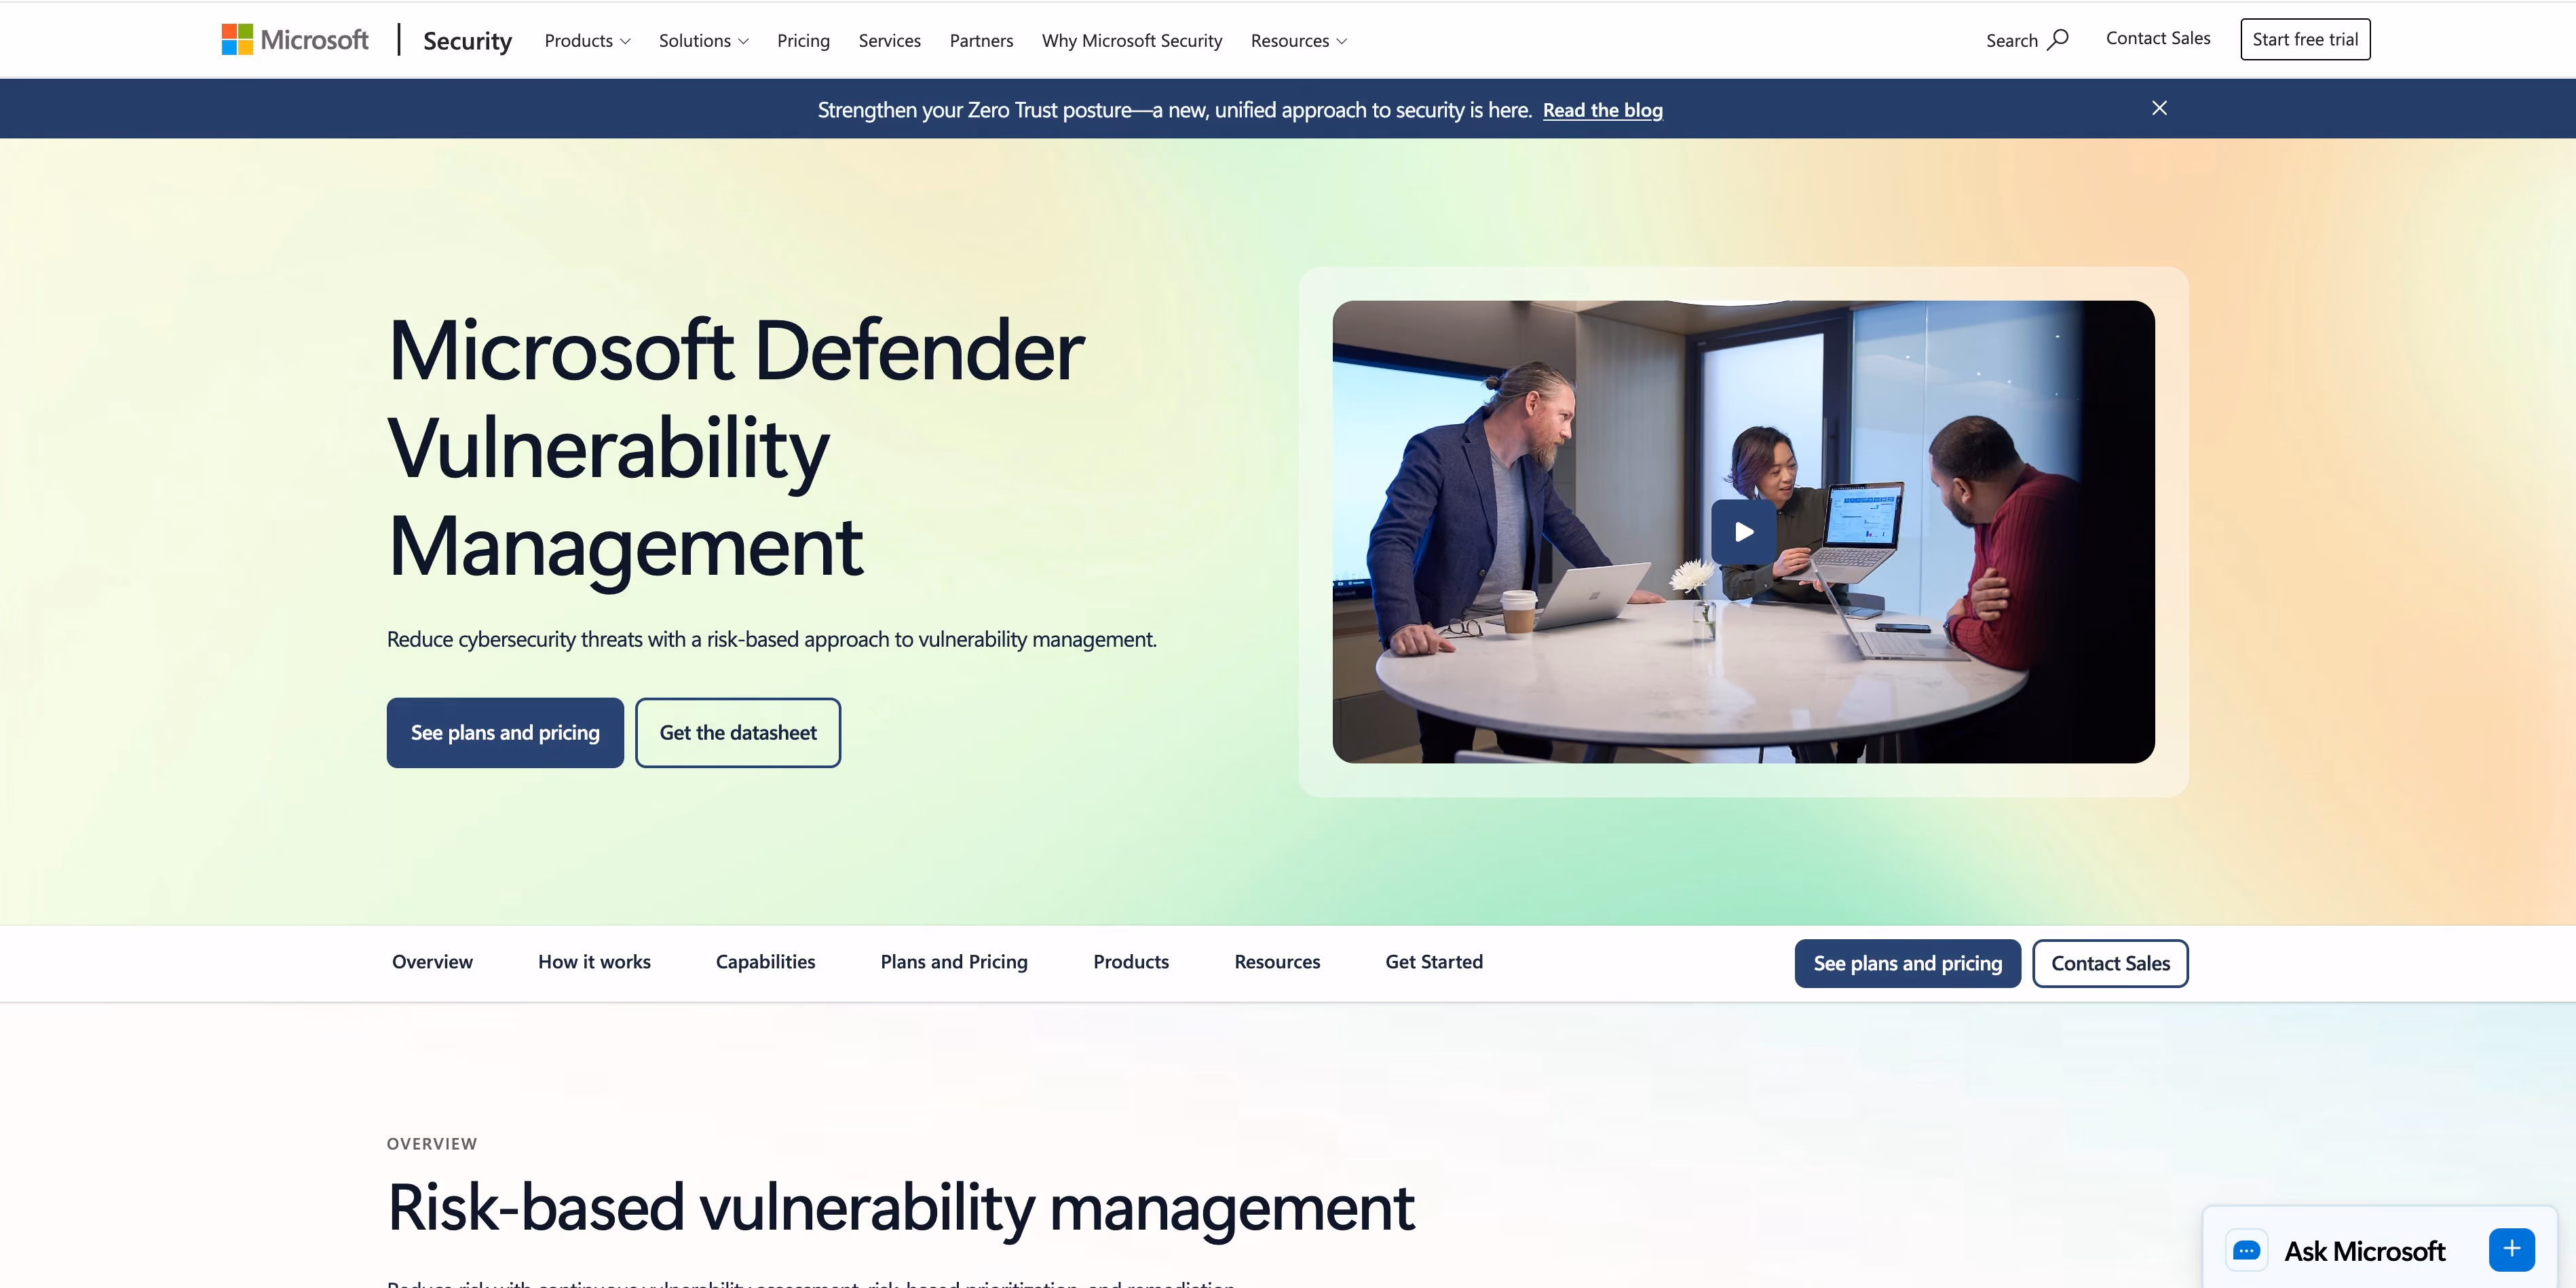
Task: Follow the Read the blog link
Action: pos(1602,110)
